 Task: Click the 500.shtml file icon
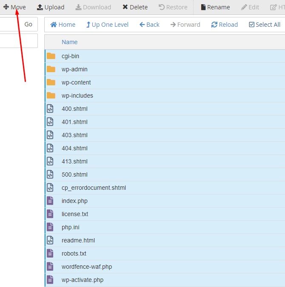click(50, 174)
